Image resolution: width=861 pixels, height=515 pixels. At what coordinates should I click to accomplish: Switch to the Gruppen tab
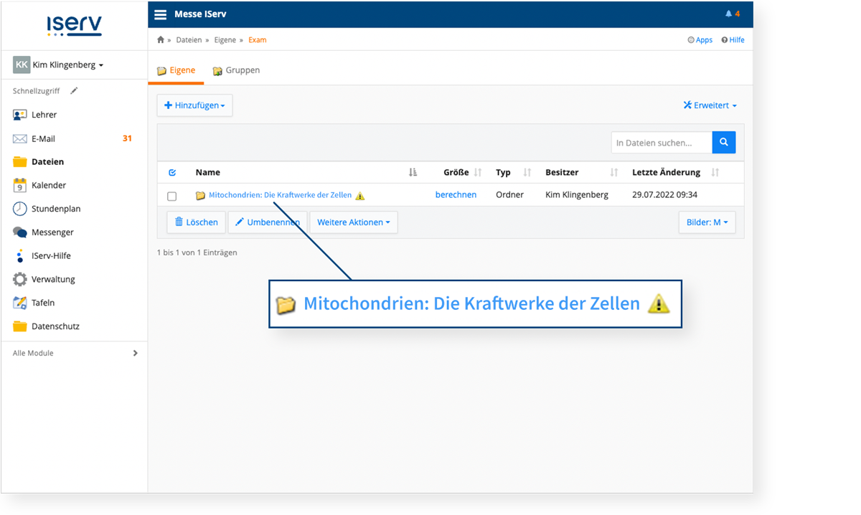(236, 70)
